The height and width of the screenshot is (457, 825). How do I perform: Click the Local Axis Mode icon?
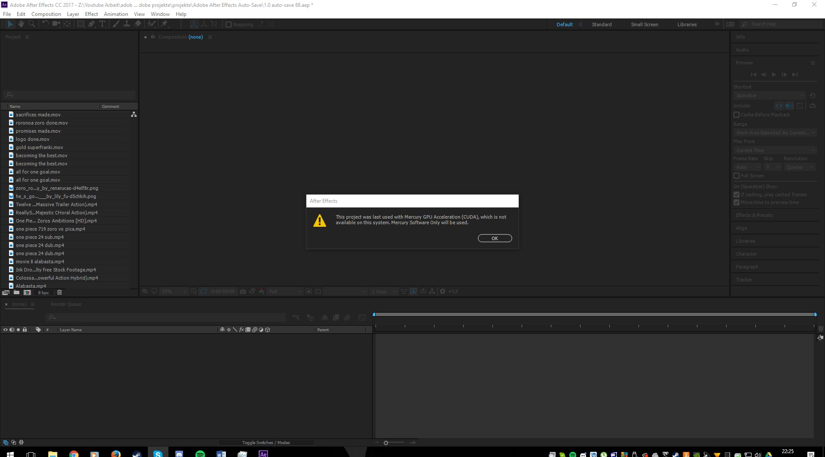pos(194,24)
